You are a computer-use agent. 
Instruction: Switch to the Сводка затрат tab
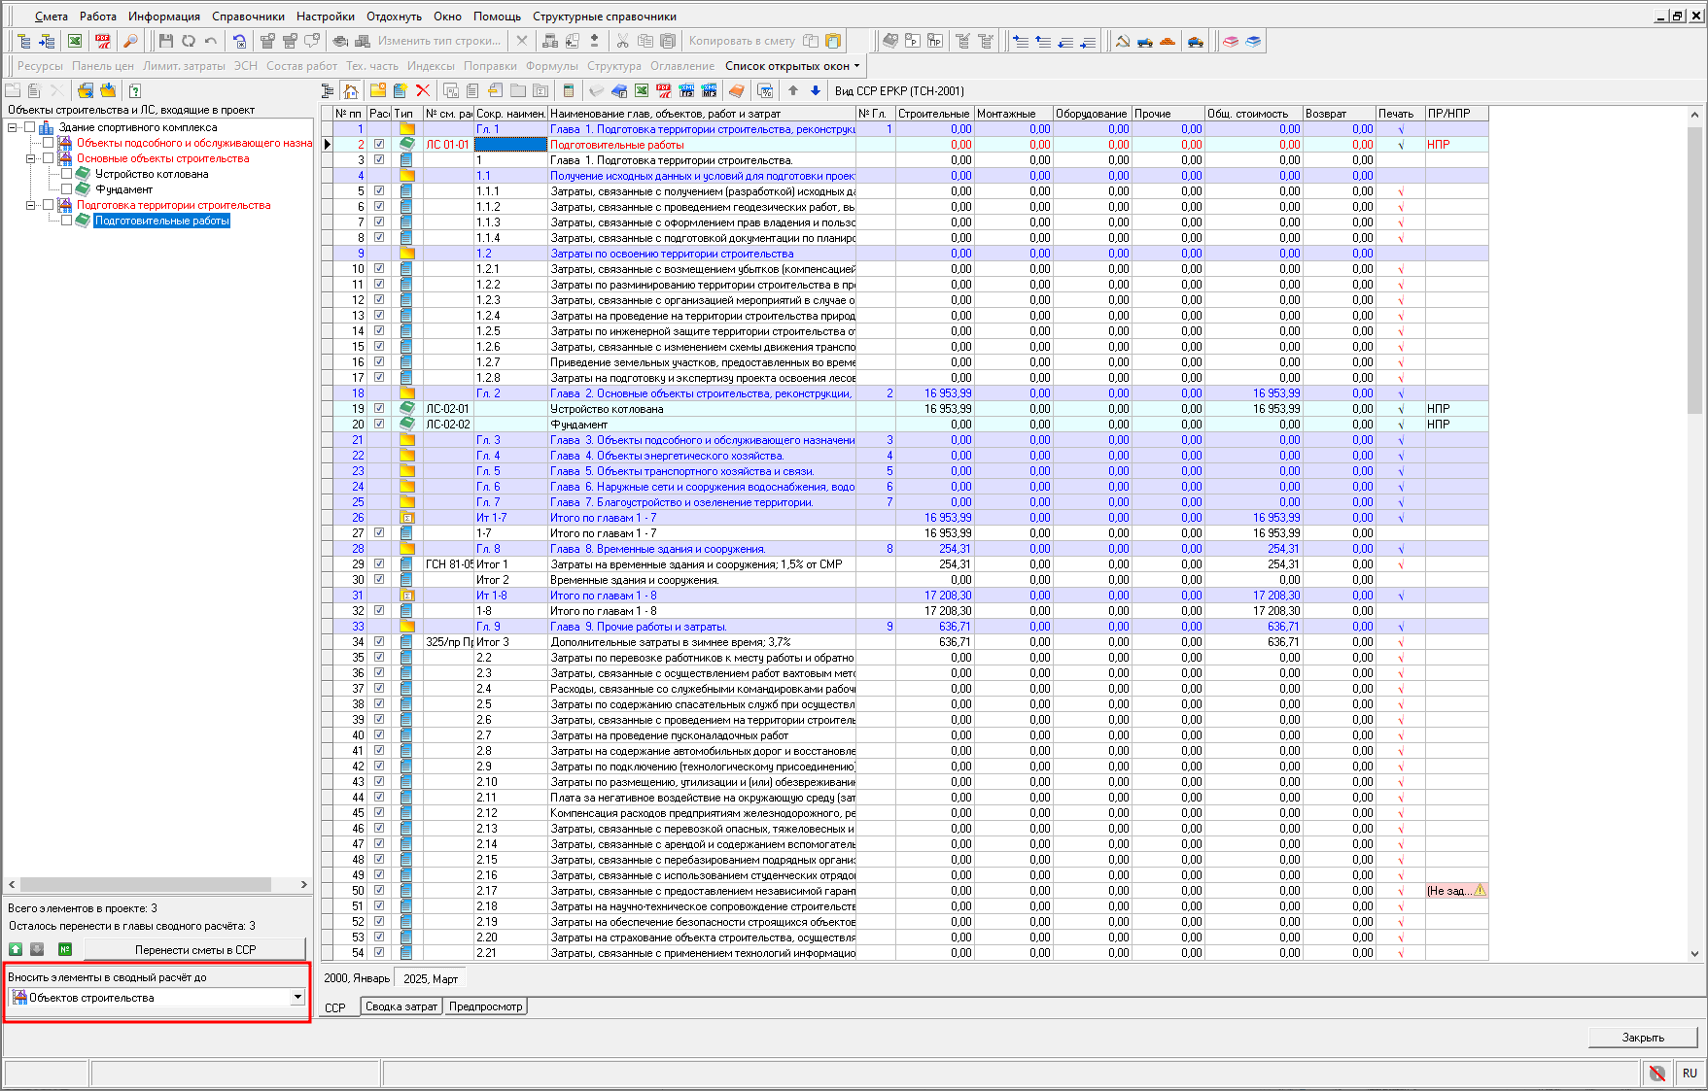tap(401, 1006)
